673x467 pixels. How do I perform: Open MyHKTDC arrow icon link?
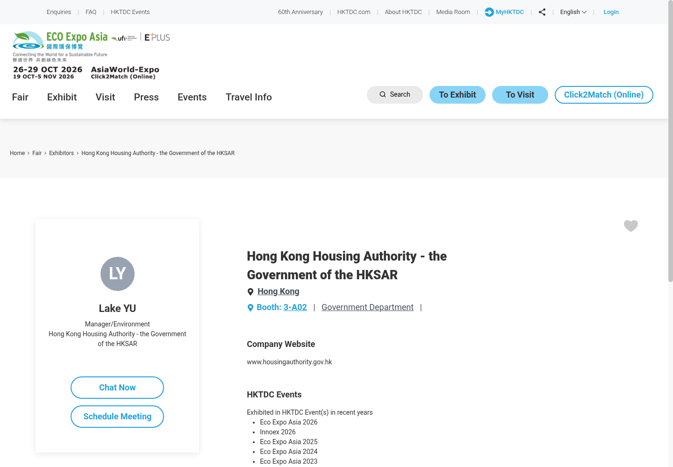coord(504,12)
